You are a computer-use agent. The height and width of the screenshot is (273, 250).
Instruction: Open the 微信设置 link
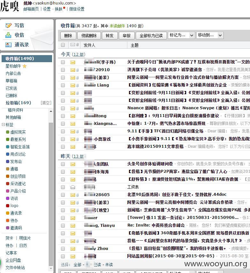[x=77, y=9]
